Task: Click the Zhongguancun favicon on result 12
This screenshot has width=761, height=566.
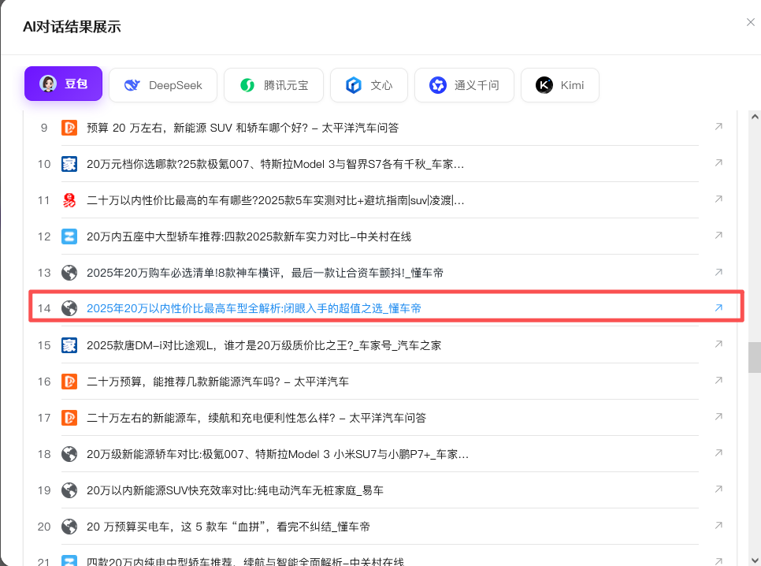Action: (x=69, y=236)
